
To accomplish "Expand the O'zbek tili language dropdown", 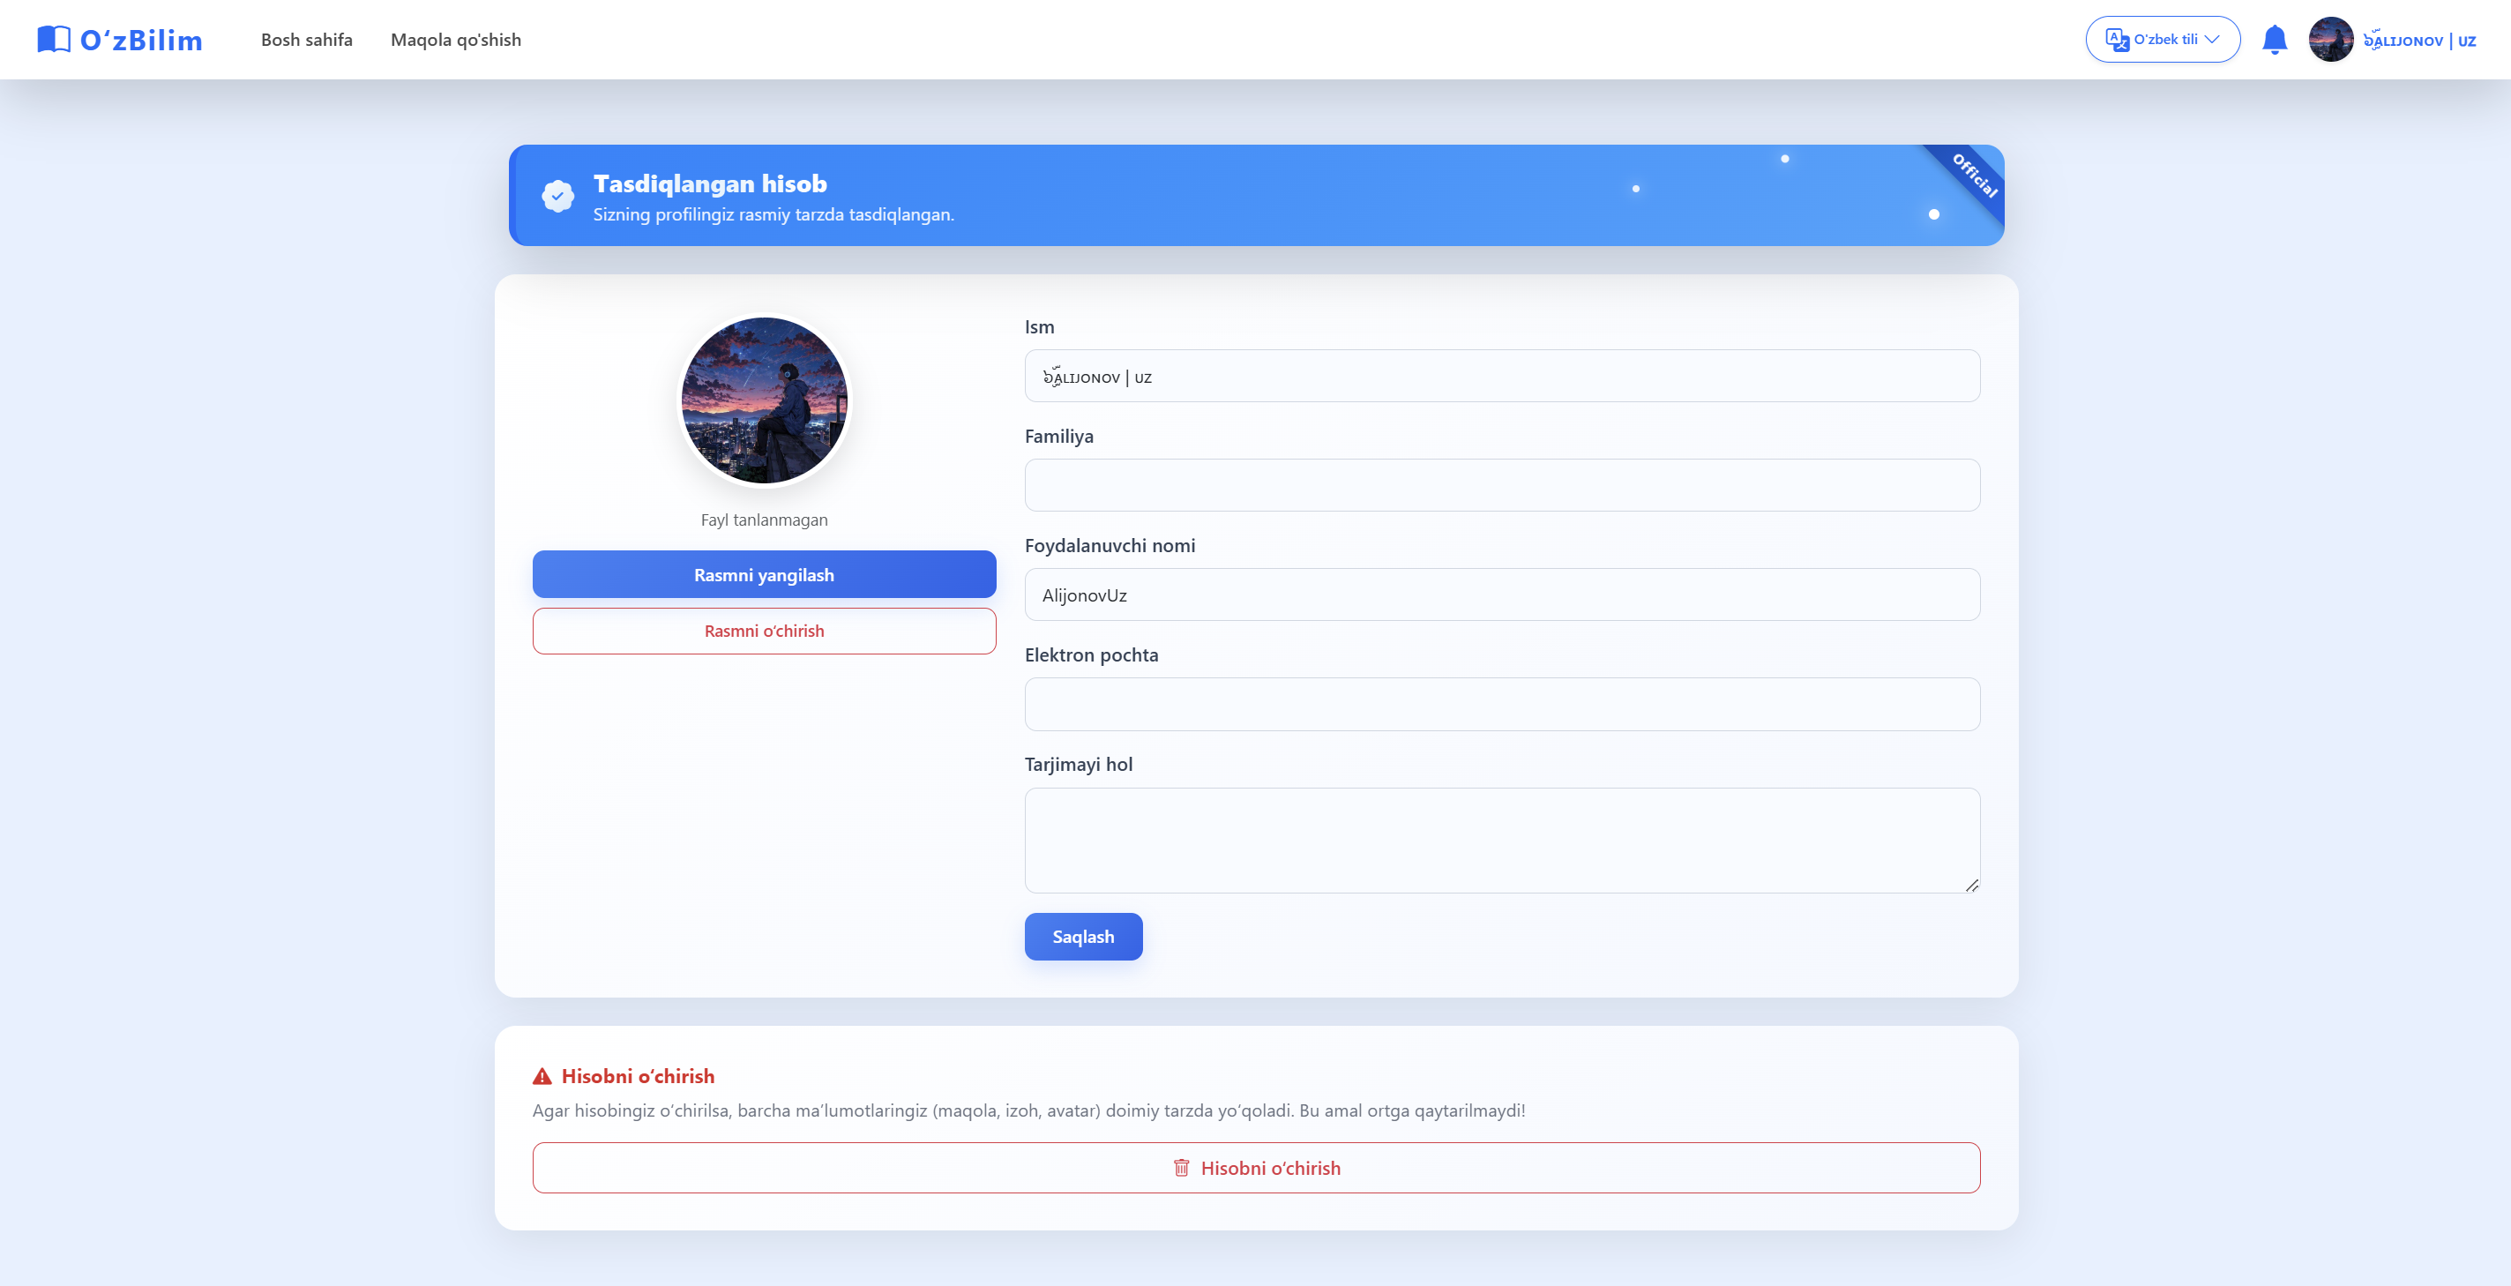I will pos(2164,40).
